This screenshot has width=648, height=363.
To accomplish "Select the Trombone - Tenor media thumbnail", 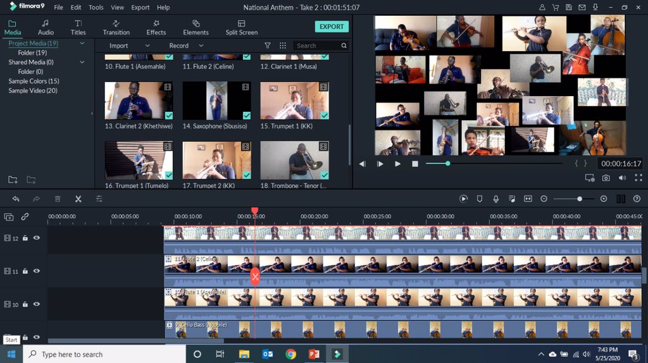I will [x=294, y=160].
